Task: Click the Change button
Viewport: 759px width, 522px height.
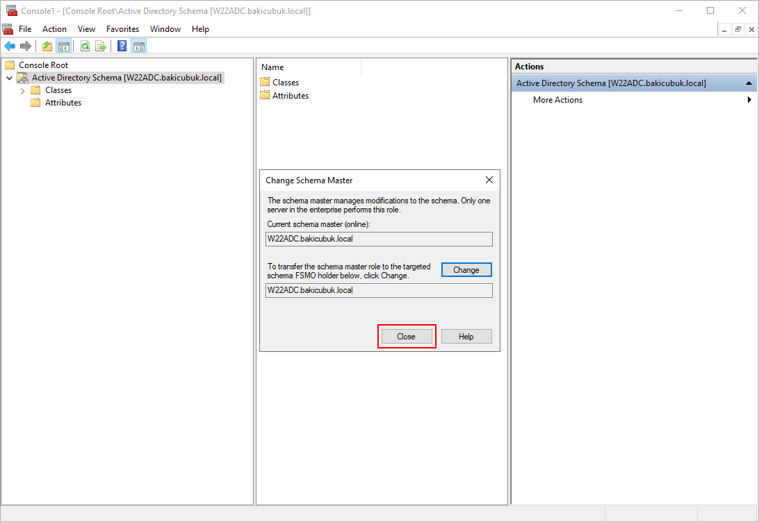Action: [x=466, y=270]
